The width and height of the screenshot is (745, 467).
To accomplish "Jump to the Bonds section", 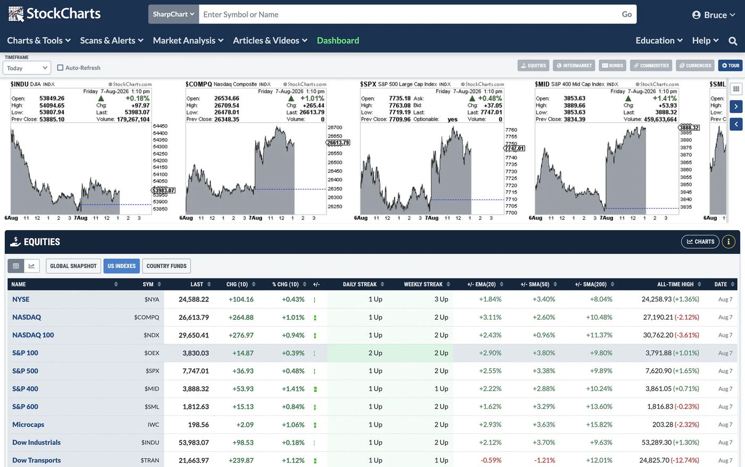I will [x=612, y=65].
